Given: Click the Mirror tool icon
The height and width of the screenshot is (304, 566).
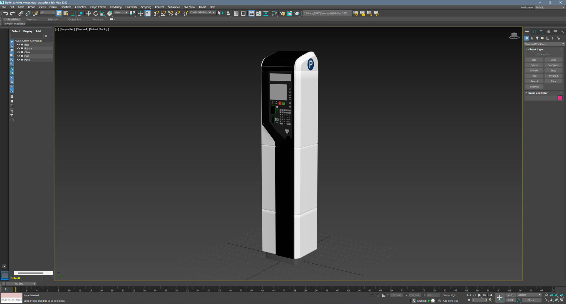Looking at the screenshot, I should coord(221,13).
